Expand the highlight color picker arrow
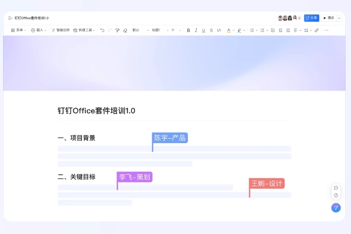This screenshot has width=351, height=234. (244, 30)
